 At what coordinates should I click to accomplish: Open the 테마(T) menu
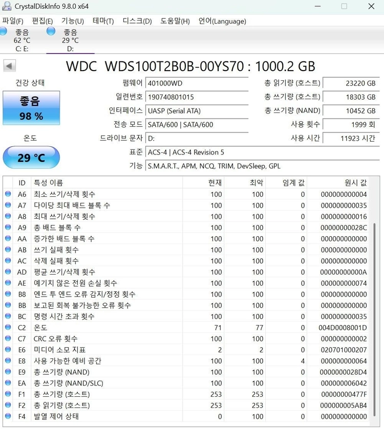point(103,21)
